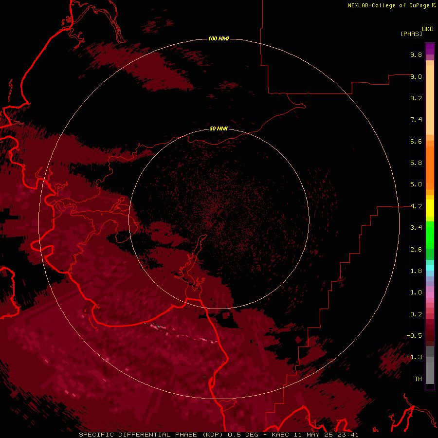Image resolution: width=438 pixels, height=438 pixels.
Task: Click the purple top segment of color bar
Action: tap(430, 49)
